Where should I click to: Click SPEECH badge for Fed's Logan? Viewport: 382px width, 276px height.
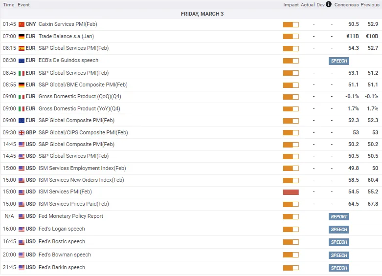point(338,230)
